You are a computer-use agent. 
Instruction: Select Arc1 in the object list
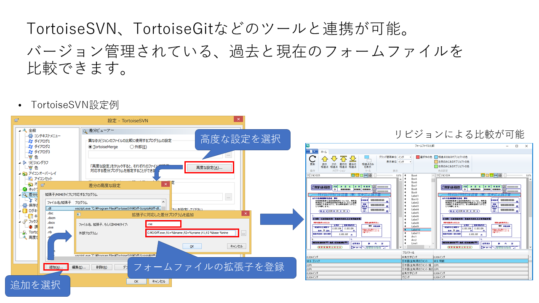click(416, 237)
